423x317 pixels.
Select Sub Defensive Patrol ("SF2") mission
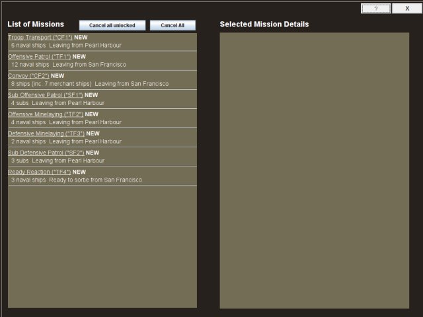[x=46, y=153]
